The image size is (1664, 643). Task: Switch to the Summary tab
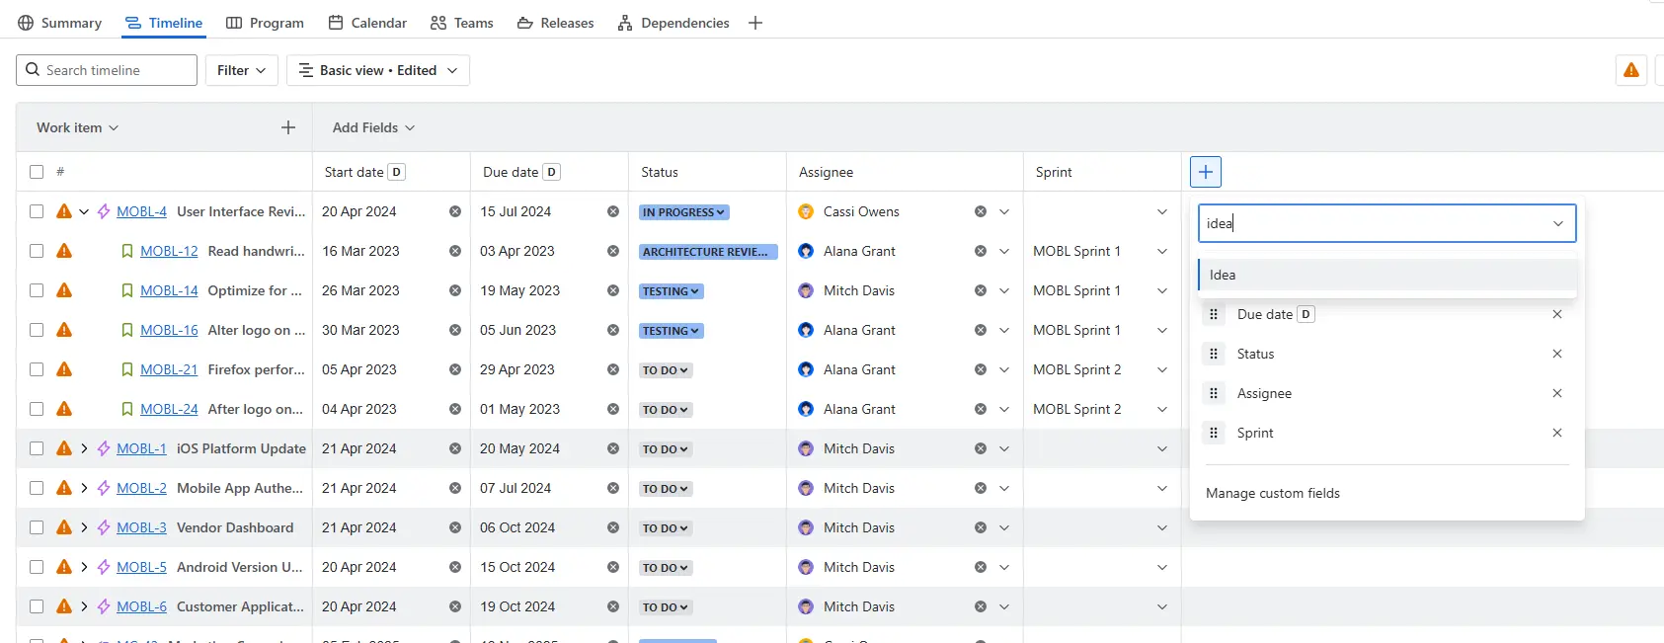tap(59, 23)
